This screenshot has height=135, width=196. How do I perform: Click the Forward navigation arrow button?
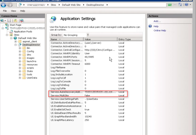coord(10,5)
